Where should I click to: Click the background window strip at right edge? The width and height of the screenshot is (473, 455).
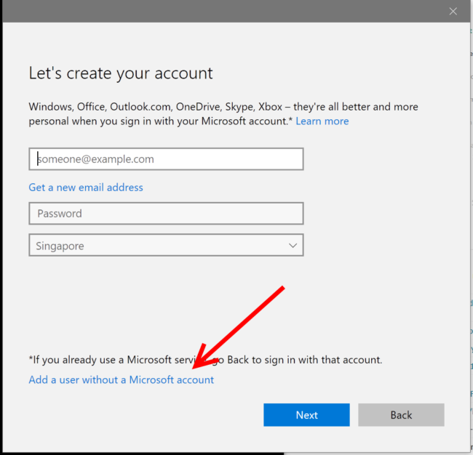(471, 218)
